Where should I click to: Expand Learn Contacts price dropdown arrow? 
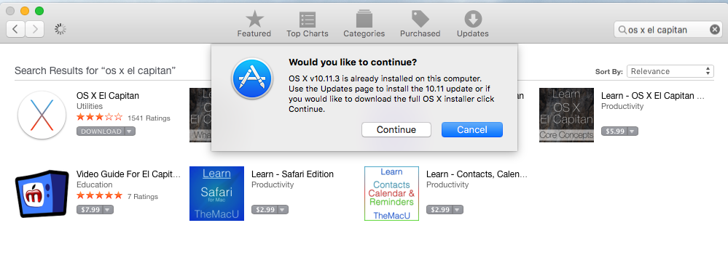[458, 210]
